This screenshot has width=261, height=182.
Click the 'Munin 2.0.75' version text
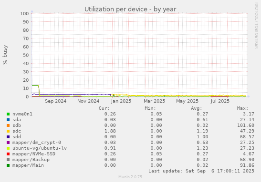click(x=130, y=177)
